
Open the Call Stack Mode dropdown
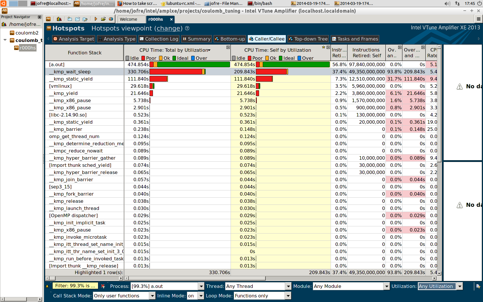click(x=152, y=296)
